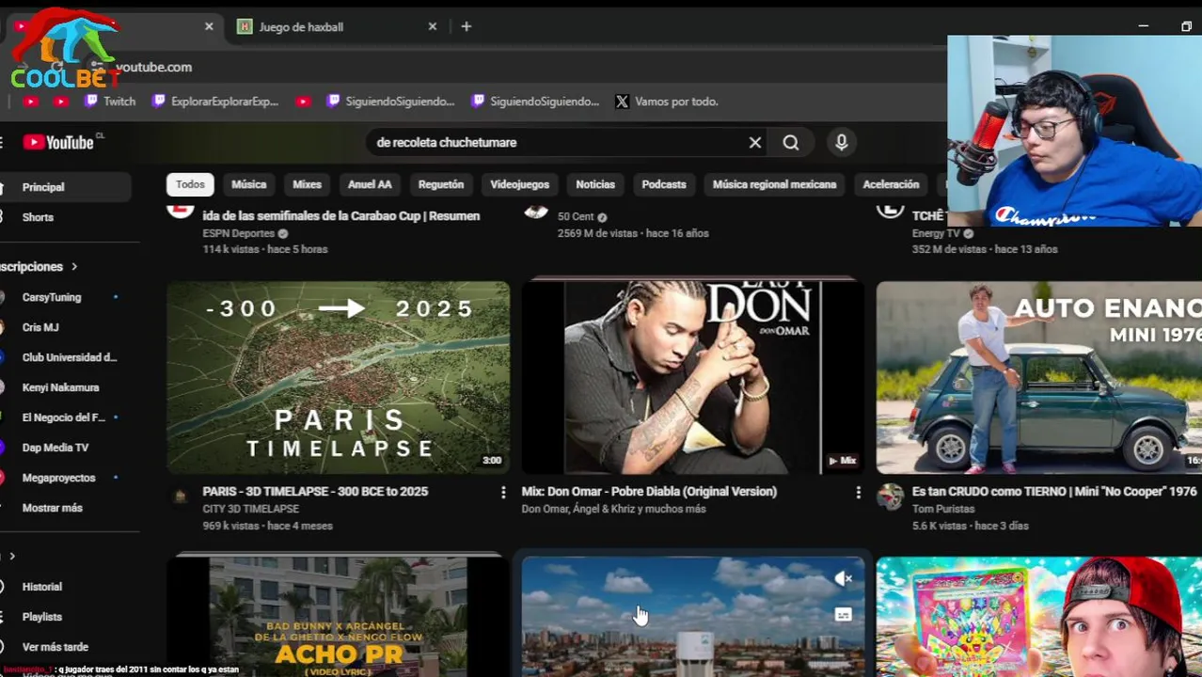1202x677 pixels.
Task: Expand the Suscripciones section arrow
Action: click(73, 267)
